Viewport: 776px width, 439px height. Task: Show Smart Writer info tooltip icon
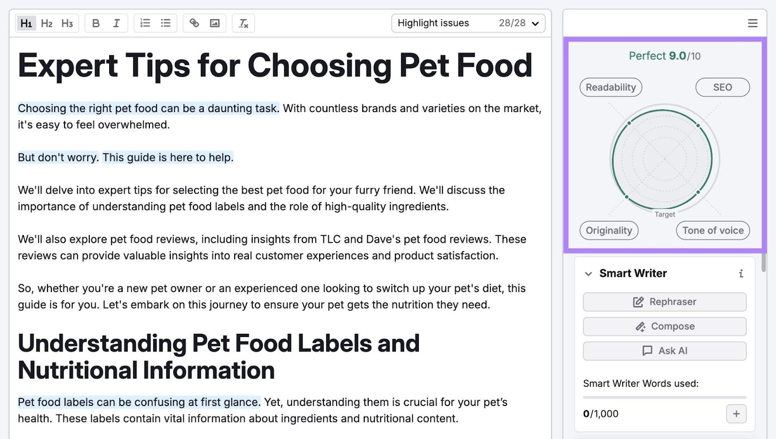coord(741,274)
